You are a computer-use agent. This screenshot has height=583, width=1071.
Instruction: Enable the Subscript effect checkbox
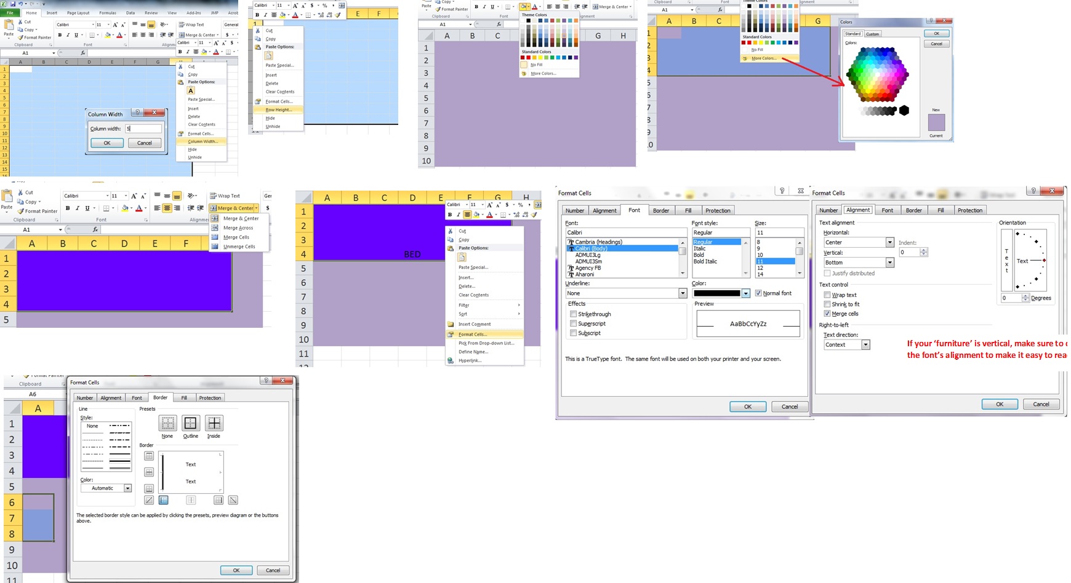(574, 333)
